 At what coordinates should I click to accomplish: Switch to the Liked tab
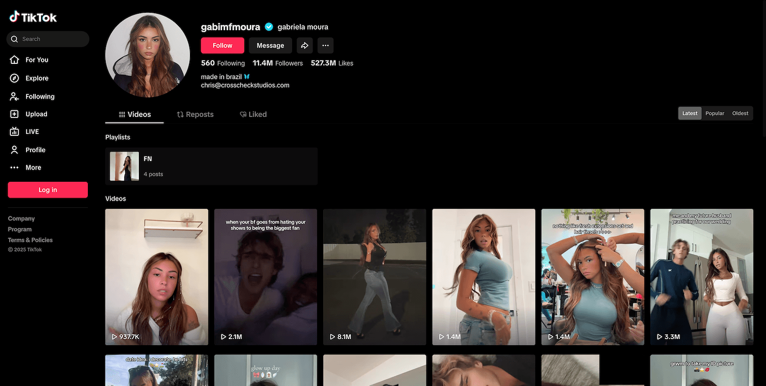click(253, 114)
